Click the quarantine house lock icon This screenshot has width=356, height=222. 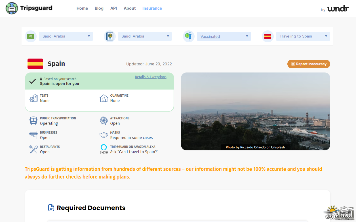coord(104,98)
